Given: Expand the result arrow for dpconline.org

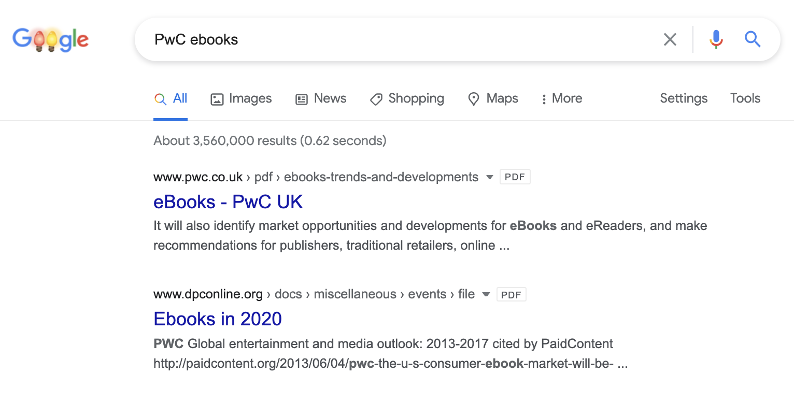Looking at the screenshot, I should [486, 294].
